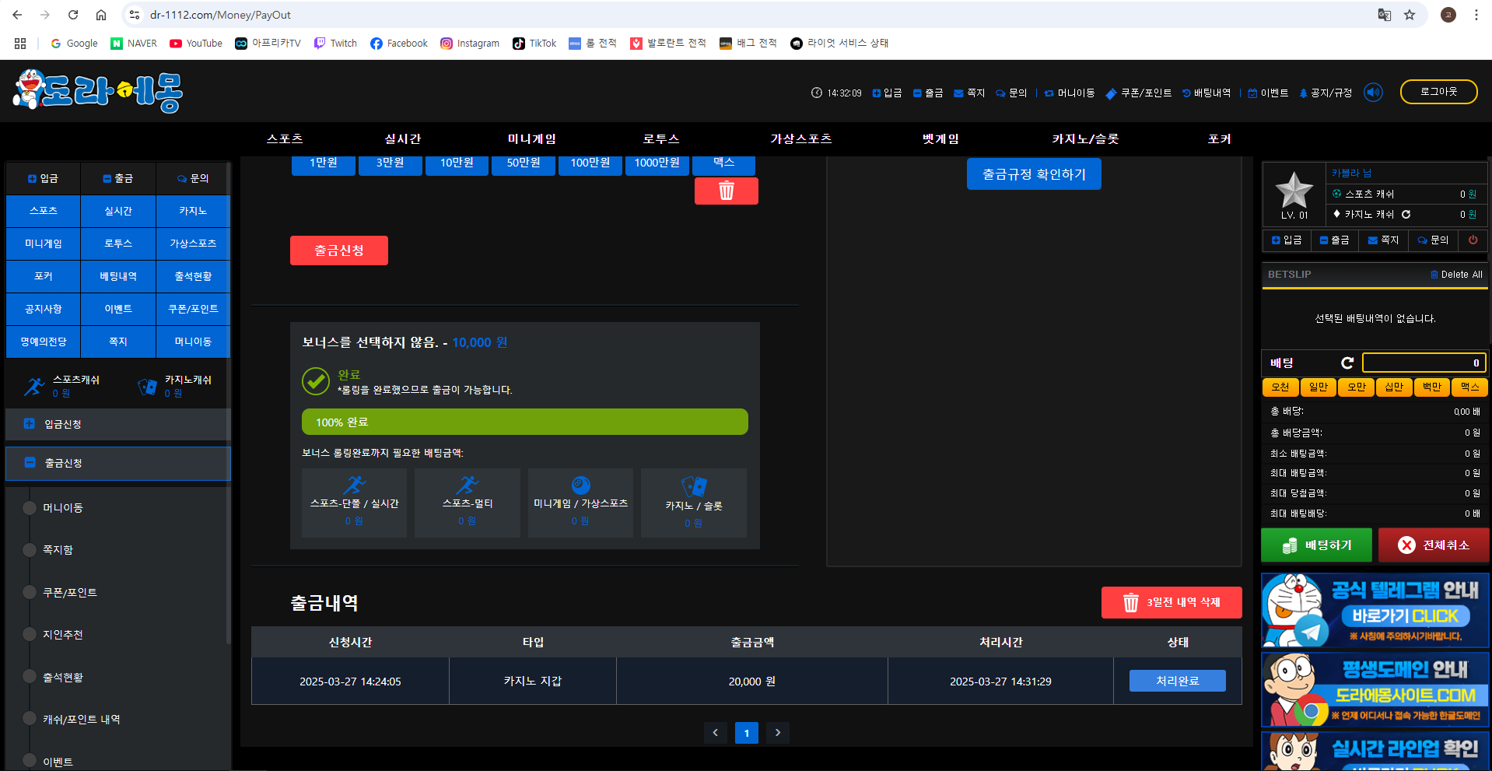The width and height of the screenshot is (1492, 771).
Task: Refresh the 카지노 캐쉬 balance icon
Action: click(1406, 214)
